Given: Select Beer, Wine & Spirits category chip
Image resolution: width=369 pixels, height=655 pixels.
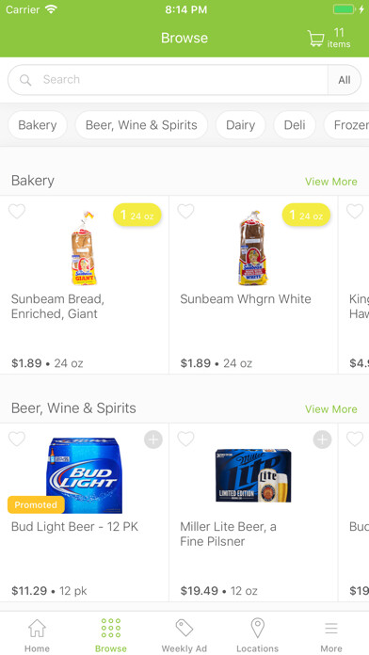Looking at the screenshot, I should [x=141, y=125].
